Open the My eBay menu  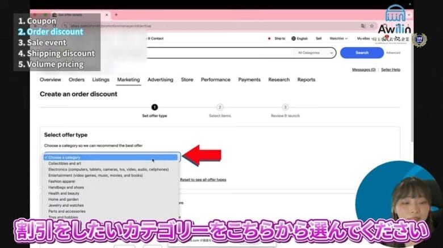[x=363, y=39]
